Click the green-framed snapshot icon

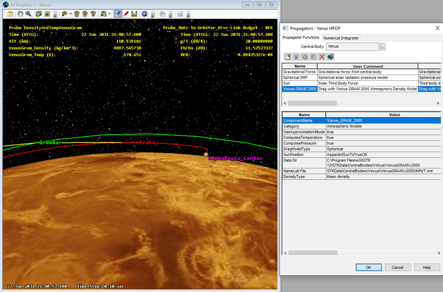click(39, 14)
